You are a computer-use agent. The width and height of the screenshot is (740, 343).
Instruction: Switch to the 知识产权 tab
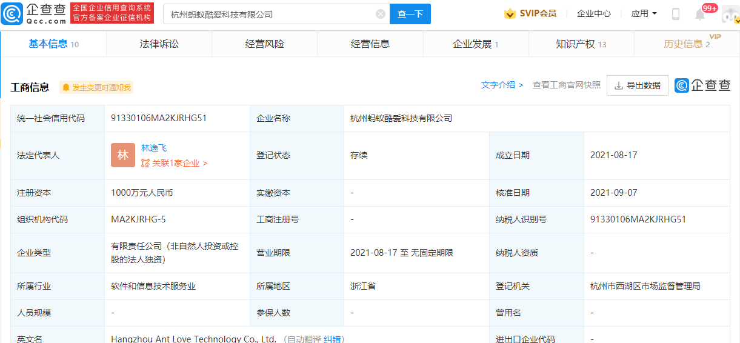coord(581,44)
